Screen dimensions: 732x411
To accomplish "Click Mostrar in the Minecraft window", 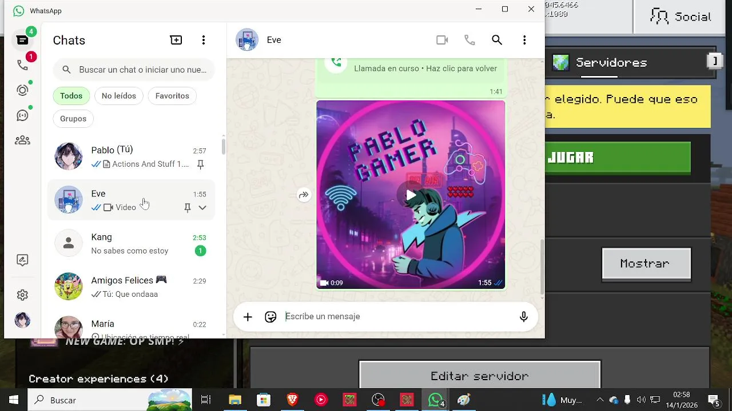I will [646, 264].
